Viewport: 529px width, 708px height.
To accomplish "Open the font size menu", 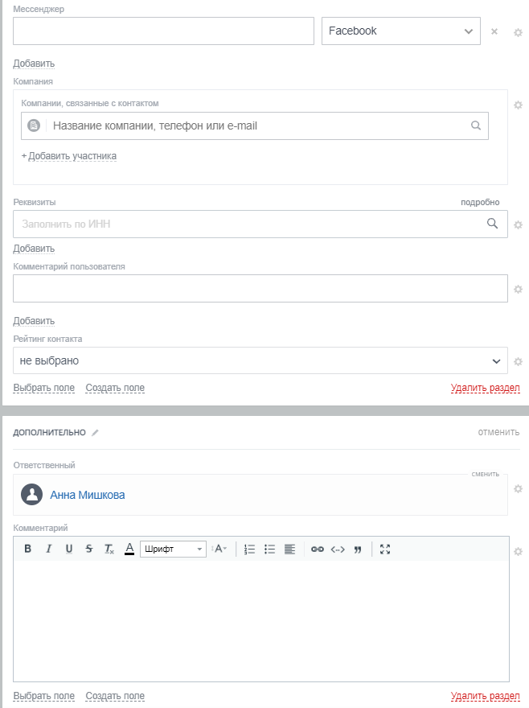I will click(x=219, y=549).
